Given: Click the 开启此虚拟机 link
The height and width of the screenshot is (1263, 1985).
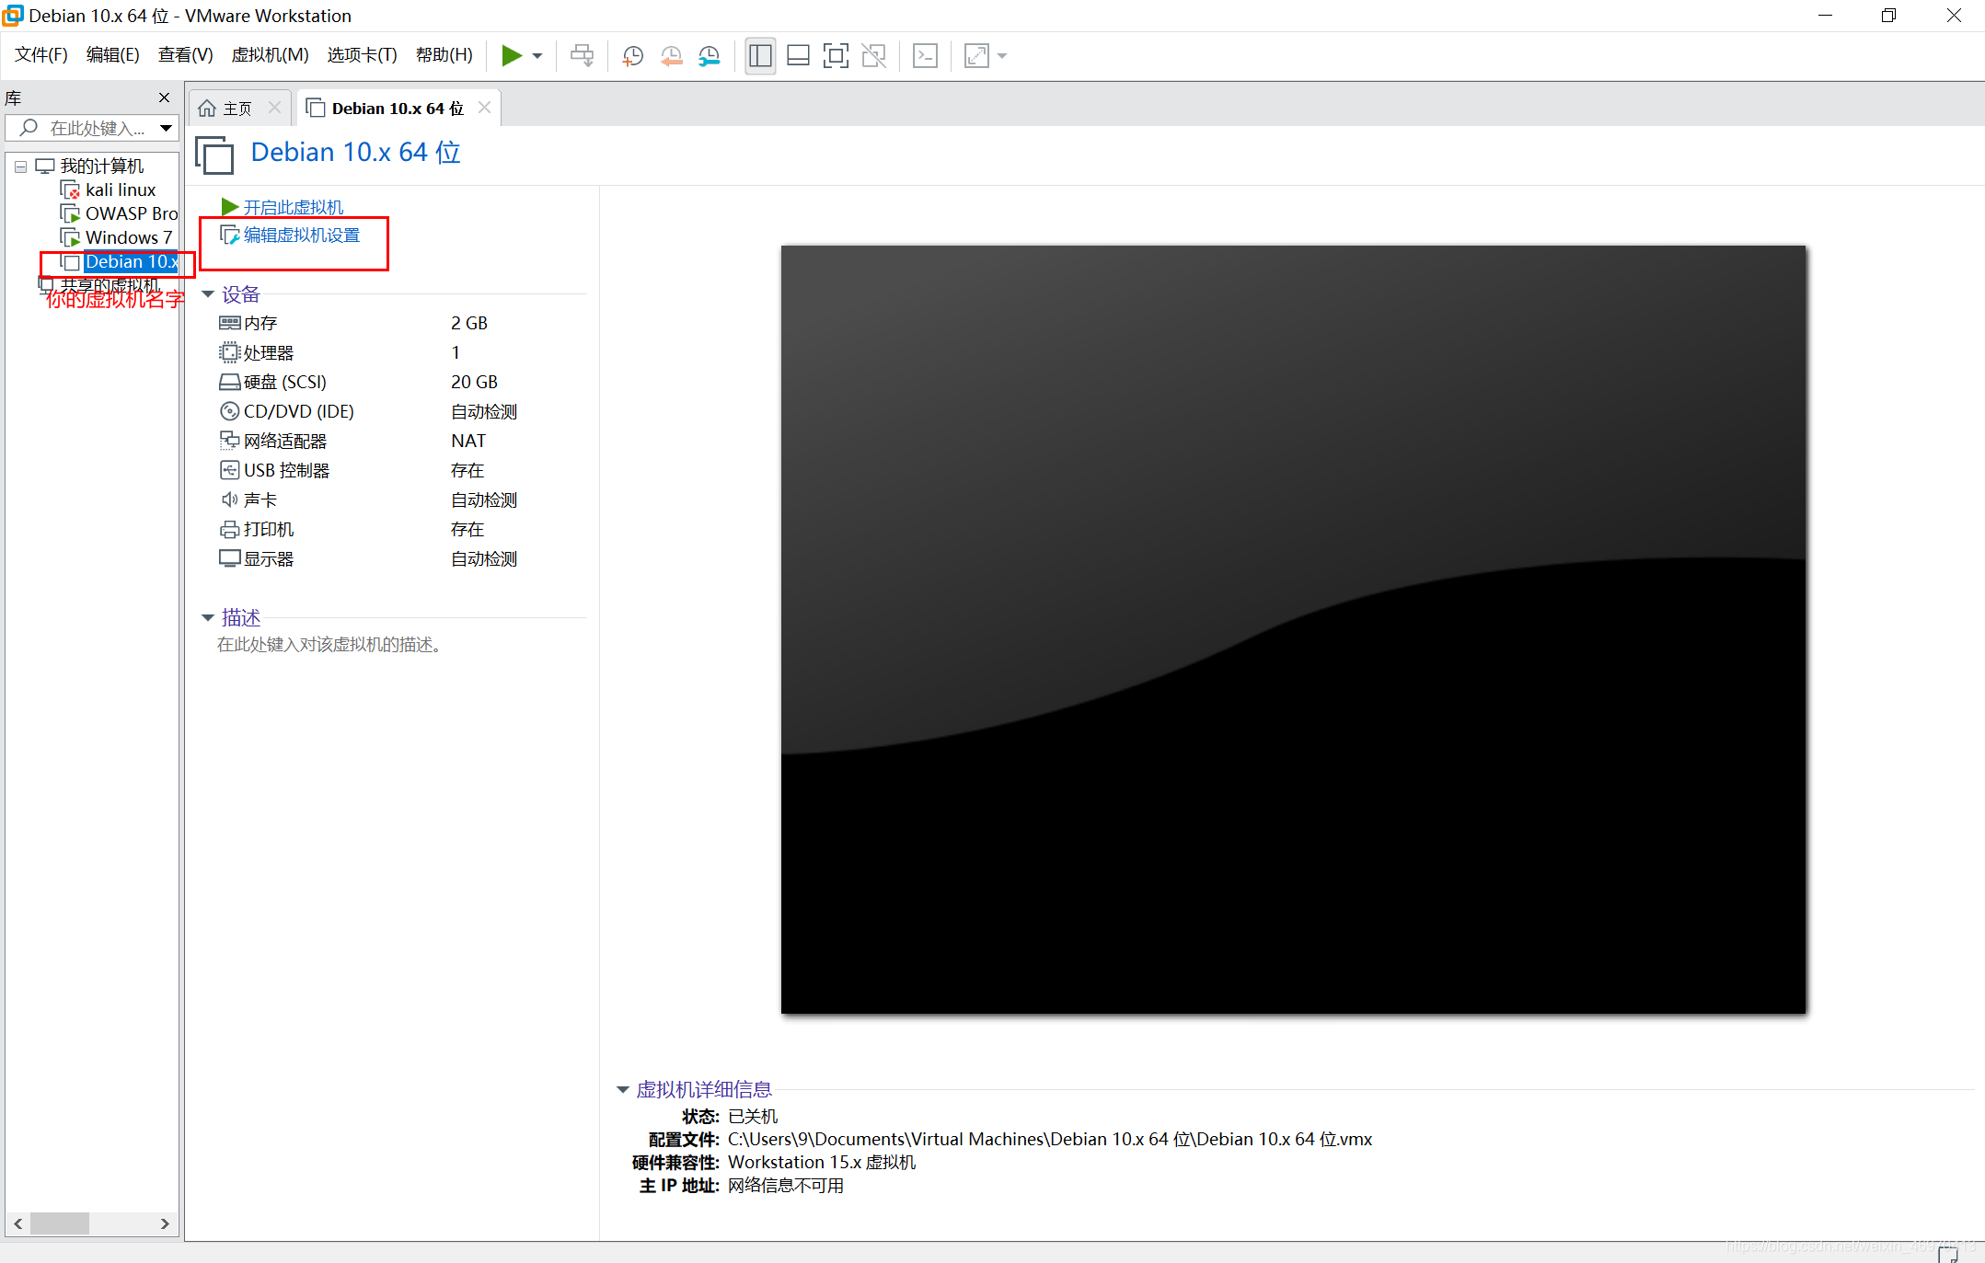Looking at the screenshot, I should click(x=293, y=207).
